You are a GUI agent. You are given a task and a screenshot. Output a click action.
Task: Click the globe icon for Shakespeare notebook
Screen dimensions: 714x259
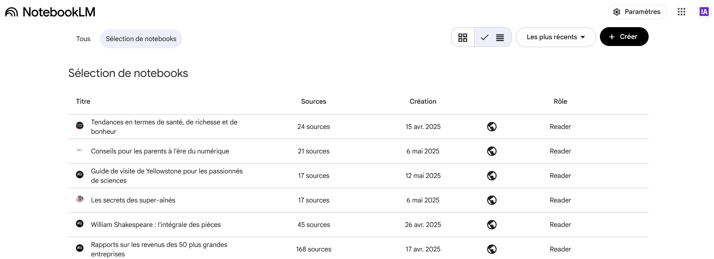click(491, 225)
